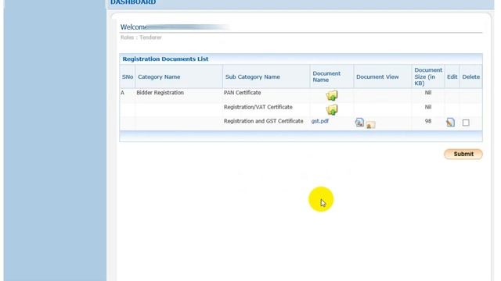
Task: Click the Welcome text
Action: tap(133, 27)
